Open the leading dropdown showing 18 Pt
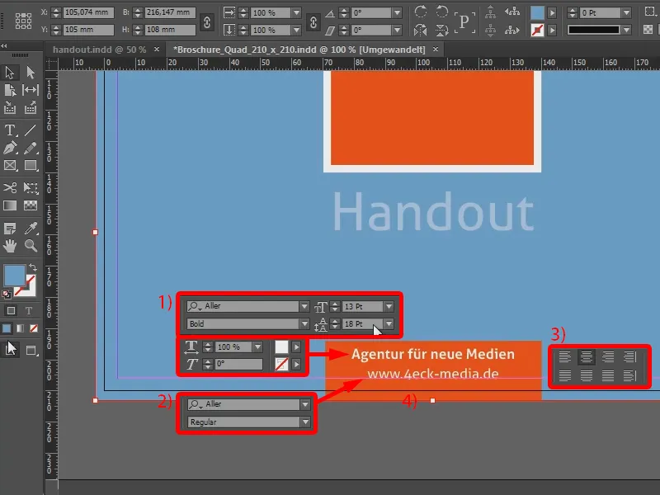660x495 pixels. [x=388, y=324]
